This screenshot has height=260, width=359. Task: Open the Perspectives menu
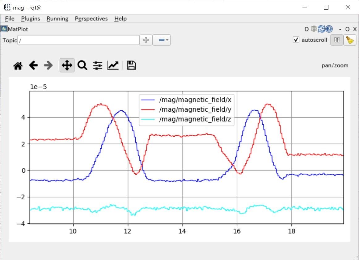coord(91,19)
